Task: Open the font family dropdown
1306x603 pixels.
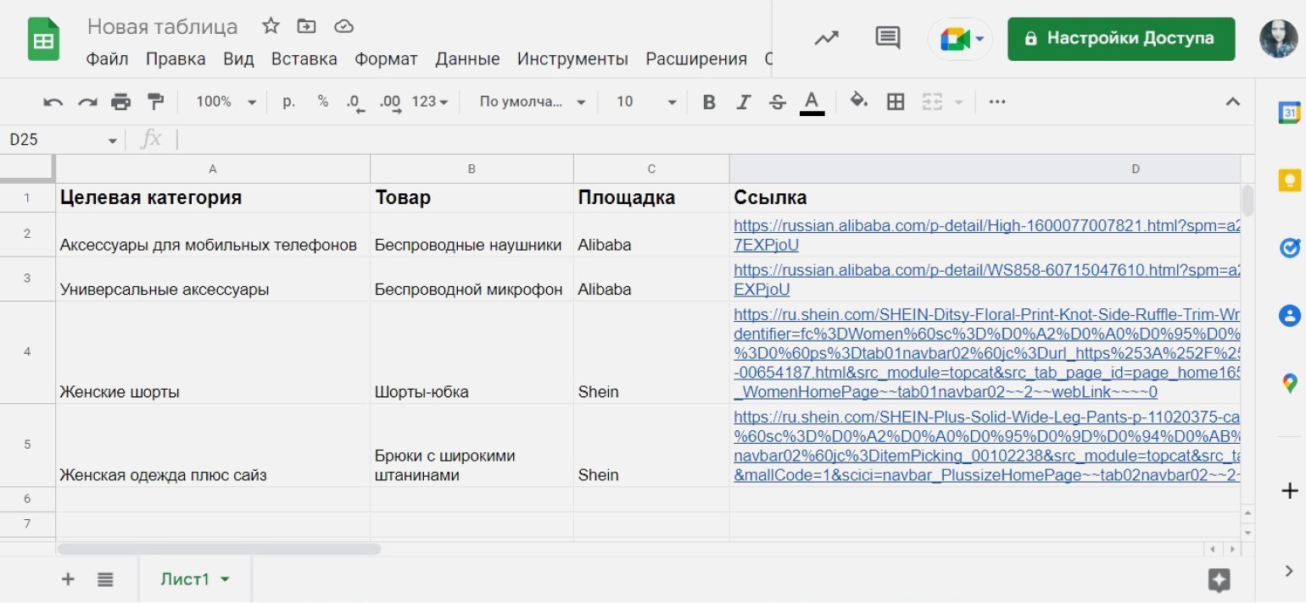Action: pyautogui.click(x=532, y=102)
